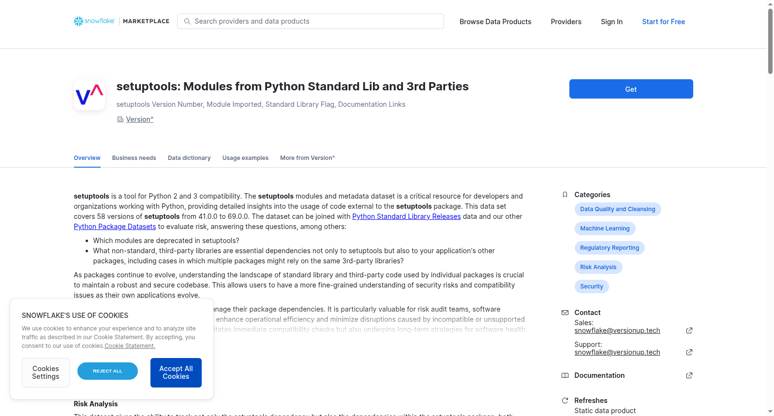Open the Python Standard Library Releases link

pos(406,216)
